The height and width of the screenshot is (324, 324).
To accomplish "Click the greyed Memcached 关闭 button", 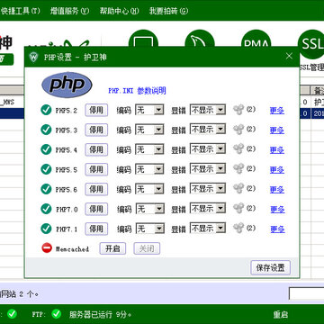I will pyautogui.click(x=147, y=248).
